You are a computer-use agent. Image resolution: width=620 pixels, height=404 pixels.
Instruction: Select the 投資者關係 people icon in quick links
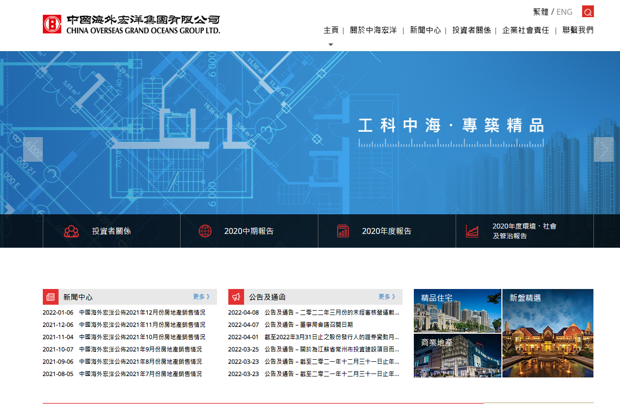coord(71,231)
